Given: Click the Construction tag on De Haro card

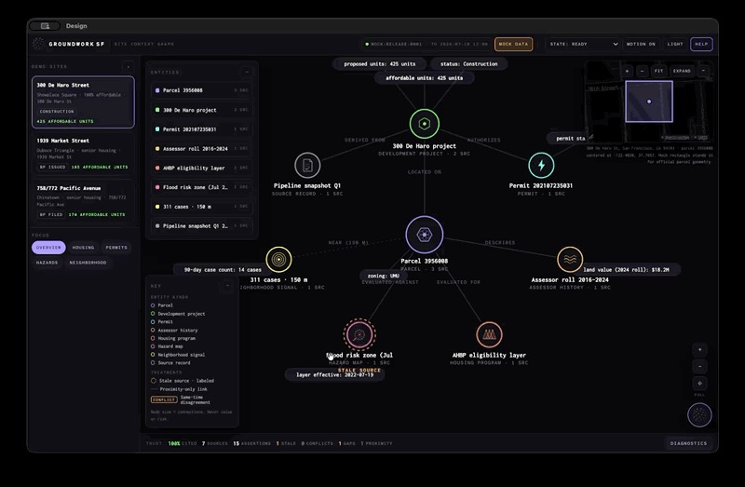Looking at the screenshot, I should [x=57, y=111].
